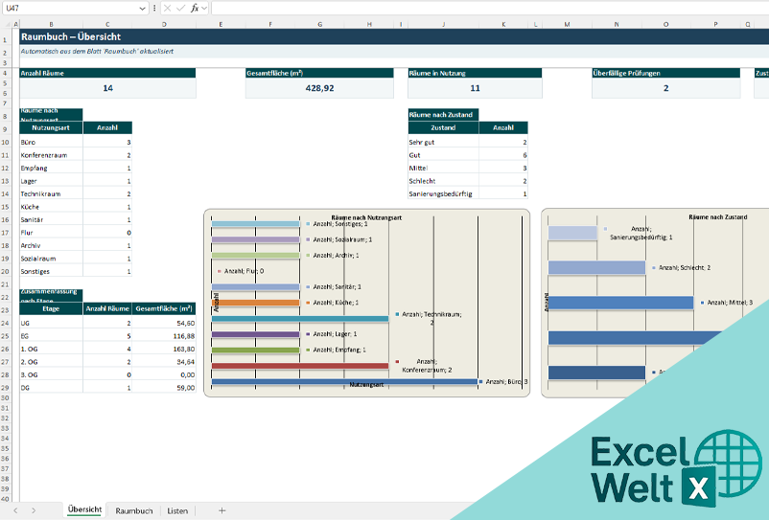Switch to the Listen sheet tab

pos(177,510)
